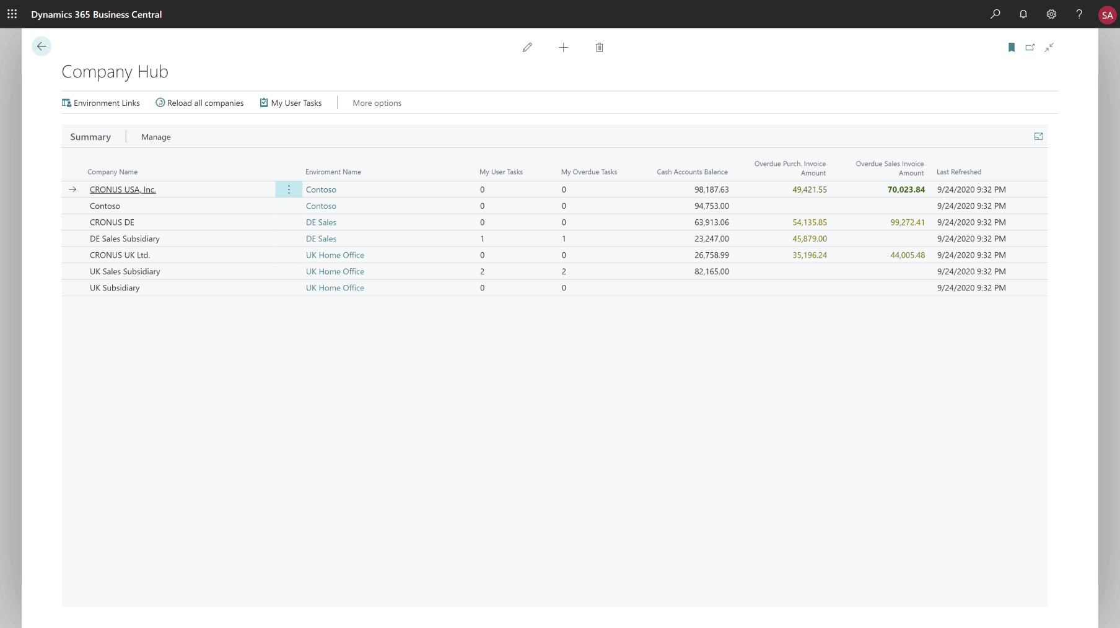The width and height of the screenshot is (1120, 628).
Task: Click overdue sales amount 99,272.41
Action: tap(908, 222)
